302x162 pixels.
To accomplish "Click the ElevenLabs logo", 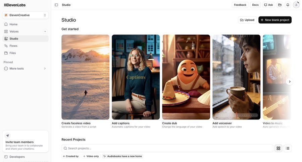I will click(x=15, y=5).
